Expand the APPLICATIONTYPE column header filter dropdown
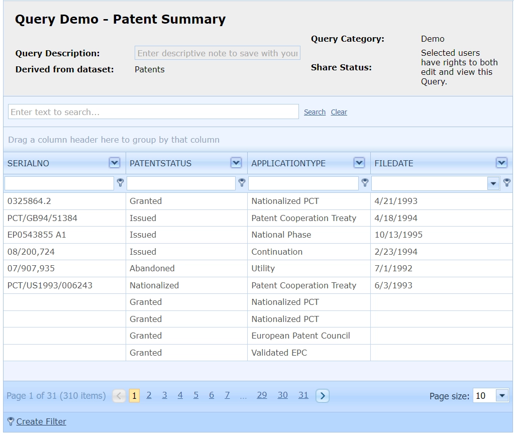The image size is (516, 434). [x=359, y=163]
